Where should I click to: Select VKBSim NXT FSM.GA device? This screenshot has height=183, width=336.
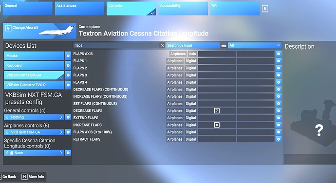tap(34, 75)
